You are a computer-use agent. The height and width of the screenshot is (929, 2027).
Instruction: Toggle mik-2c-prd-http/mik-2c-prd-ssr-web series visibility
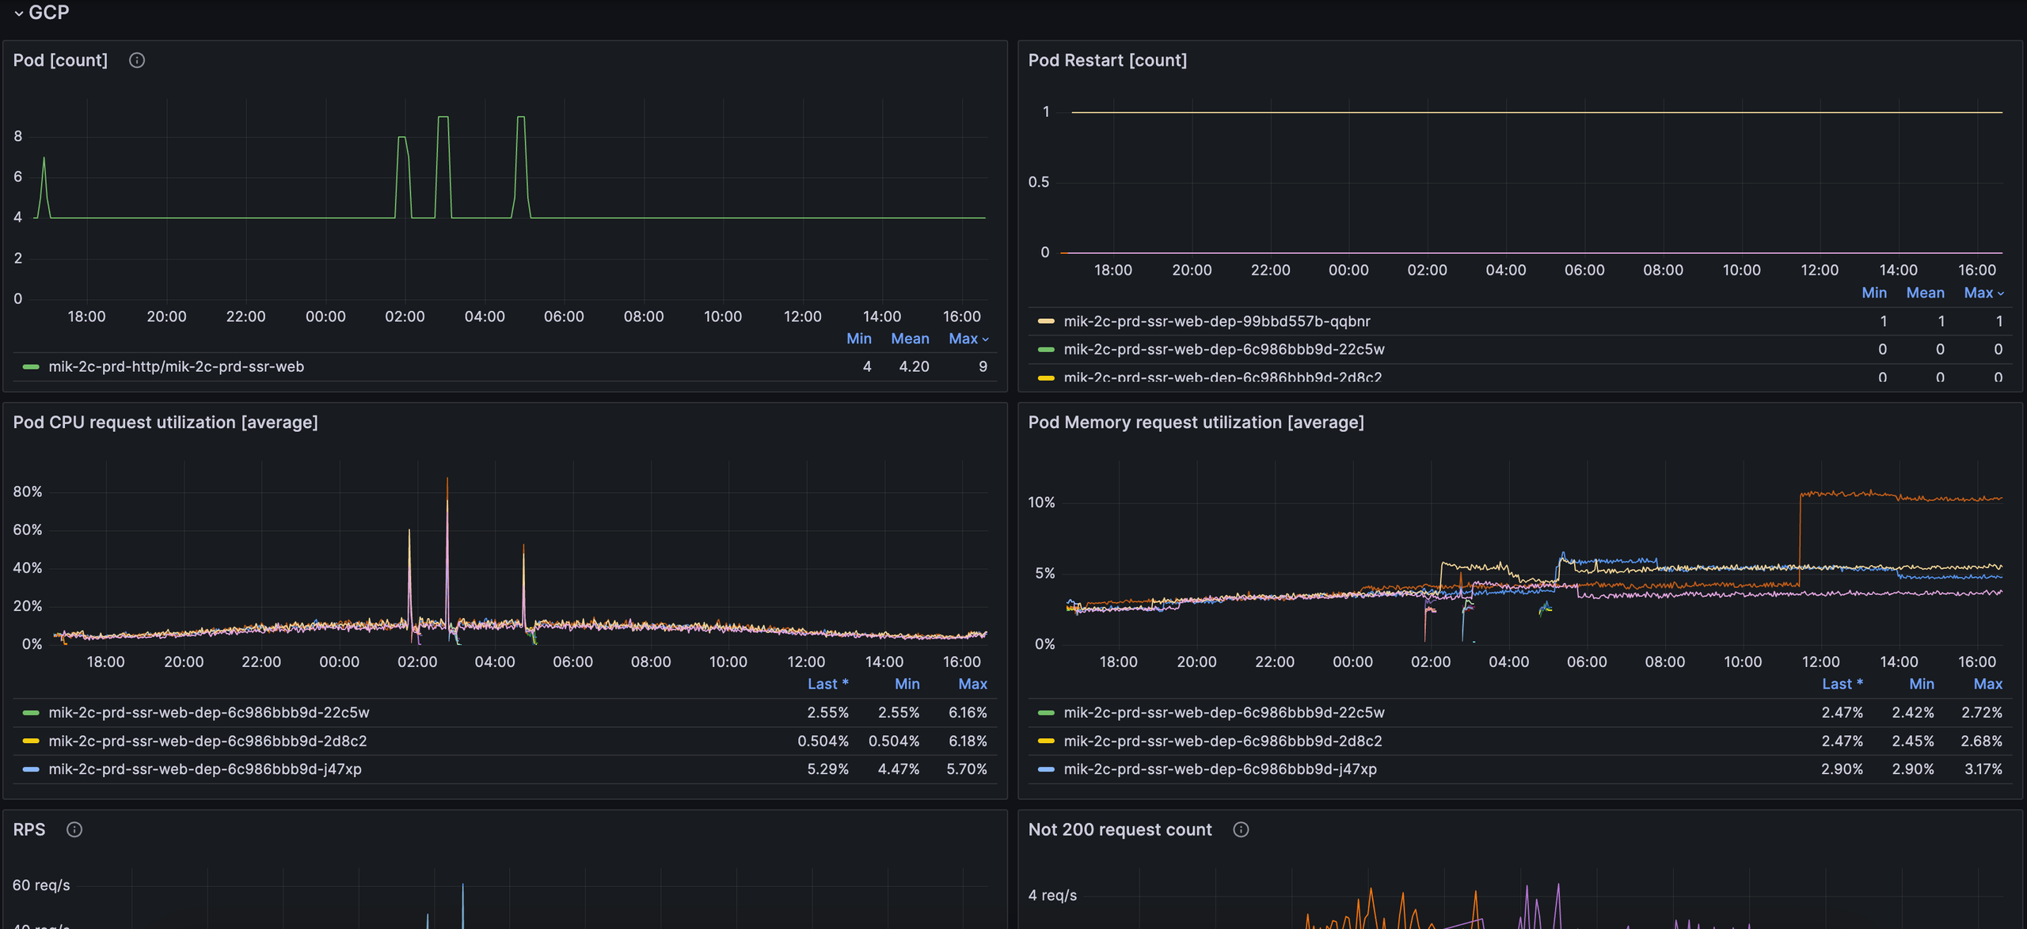pyautogui.click(x=176, y=366)
